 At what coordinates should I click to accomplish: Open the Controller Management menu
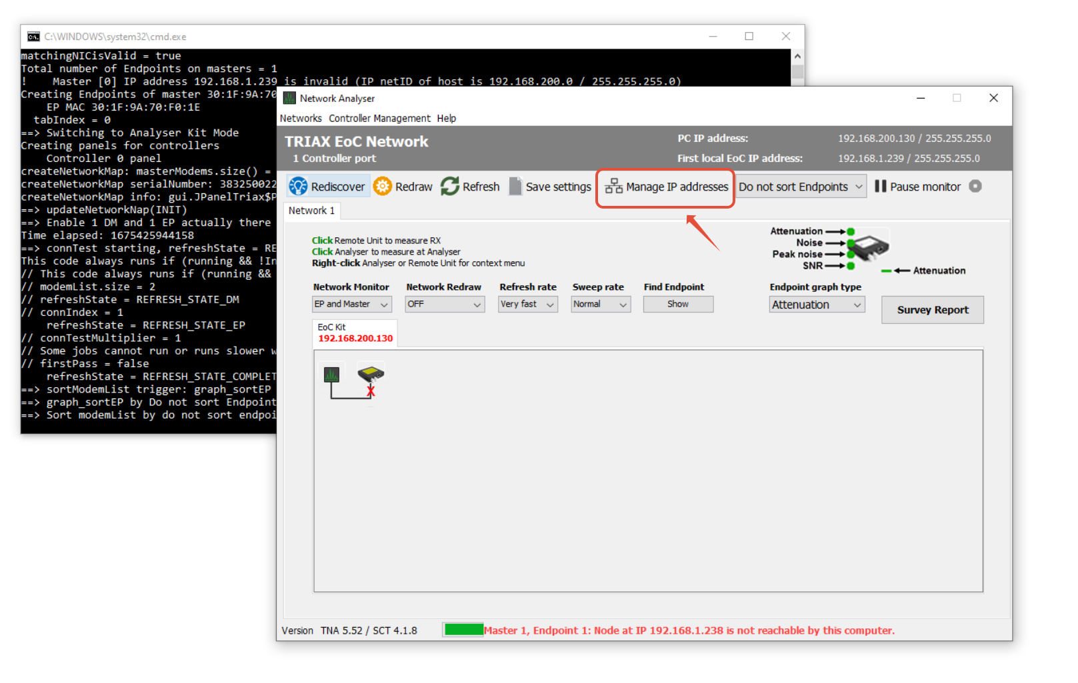pos(379,118)
